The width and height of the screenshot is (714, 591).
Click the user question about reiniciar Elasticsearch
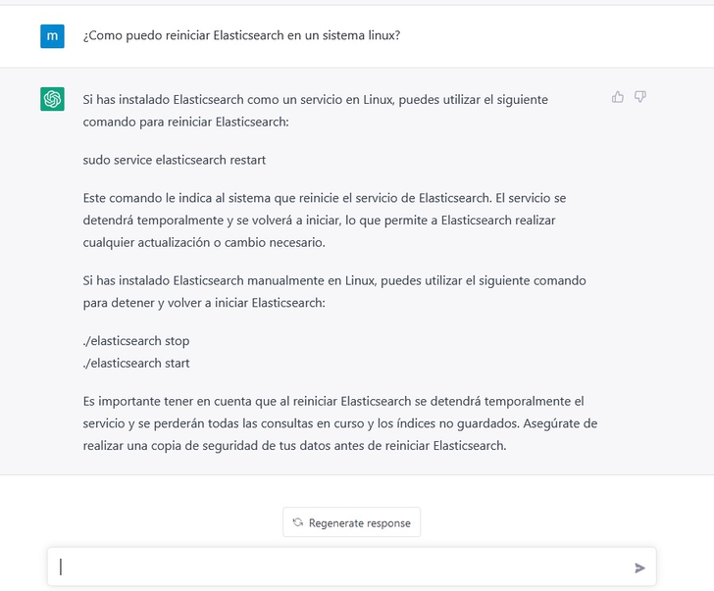point(241,35)
